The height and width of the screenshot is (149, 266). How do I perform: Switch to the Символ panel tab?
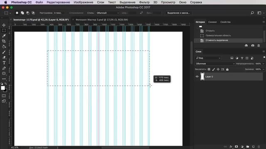212,22
